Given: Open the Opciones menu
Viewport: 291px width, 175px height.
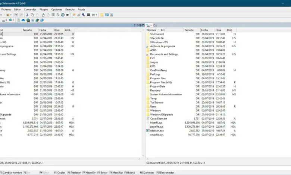Looking at the screenshot, I should click(x=57, y=9).
